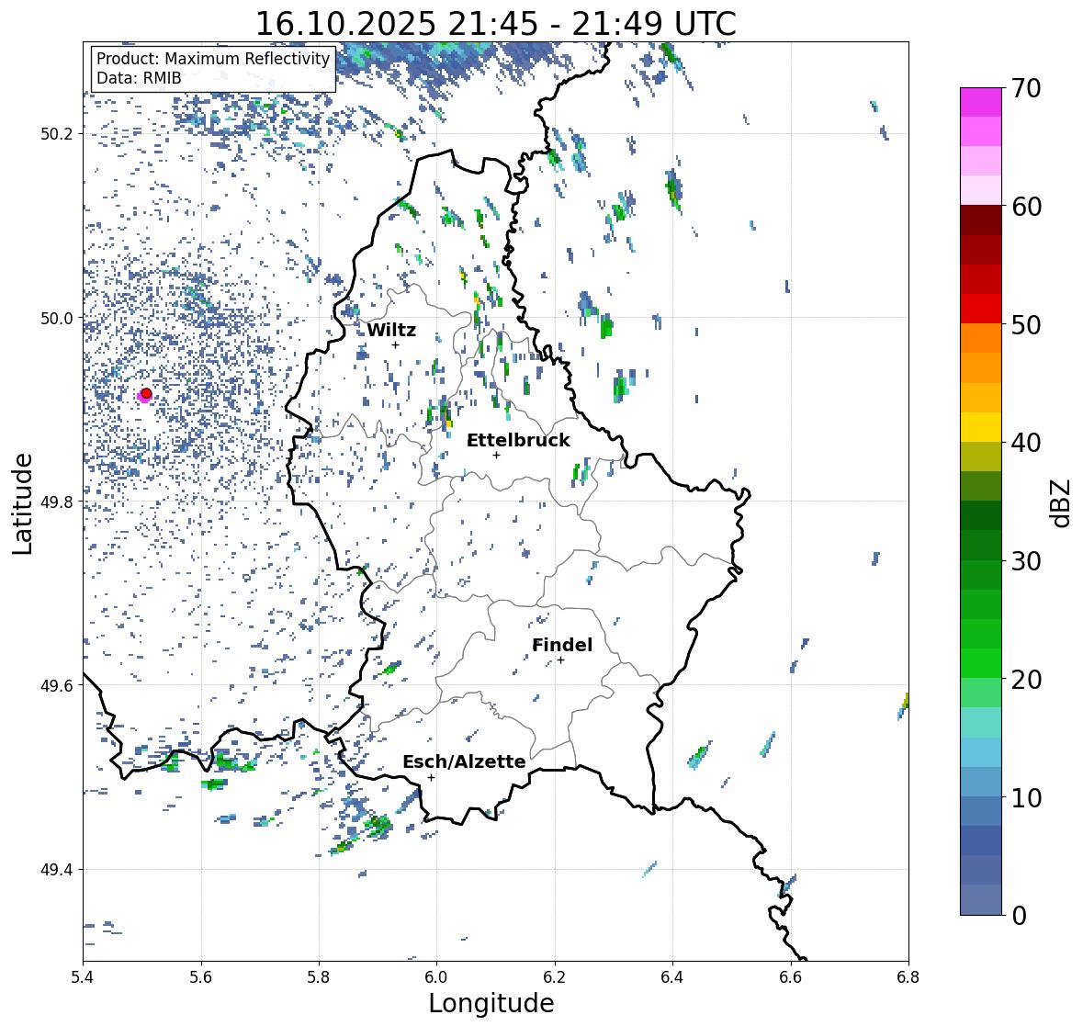Click the 60 tick on the colorbar

click(1026, 207)
